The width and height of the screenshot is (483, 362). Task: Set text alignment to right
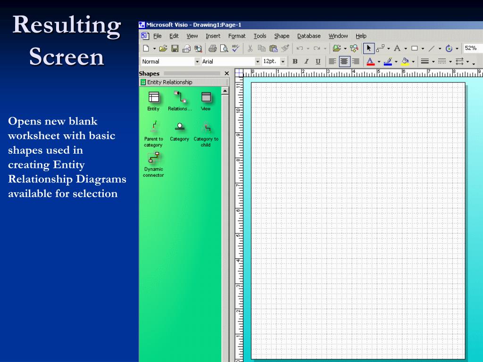(356, 61)
